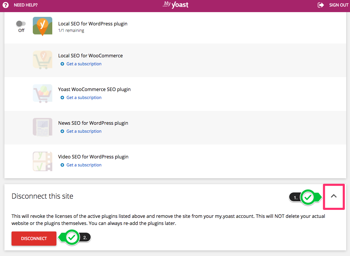Toggle on the Local SEO for WordPress switch
This screenshot has height=256, width=350.
point(21,24)
